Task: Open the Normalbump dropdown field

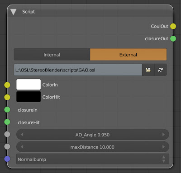Action: point(93,159)
